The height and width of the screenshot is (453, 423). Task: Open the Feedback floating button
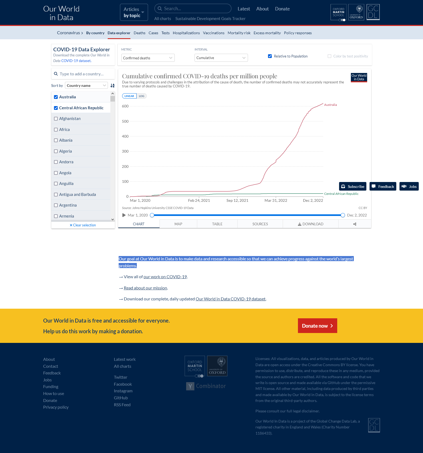click(x=383, y=187)
